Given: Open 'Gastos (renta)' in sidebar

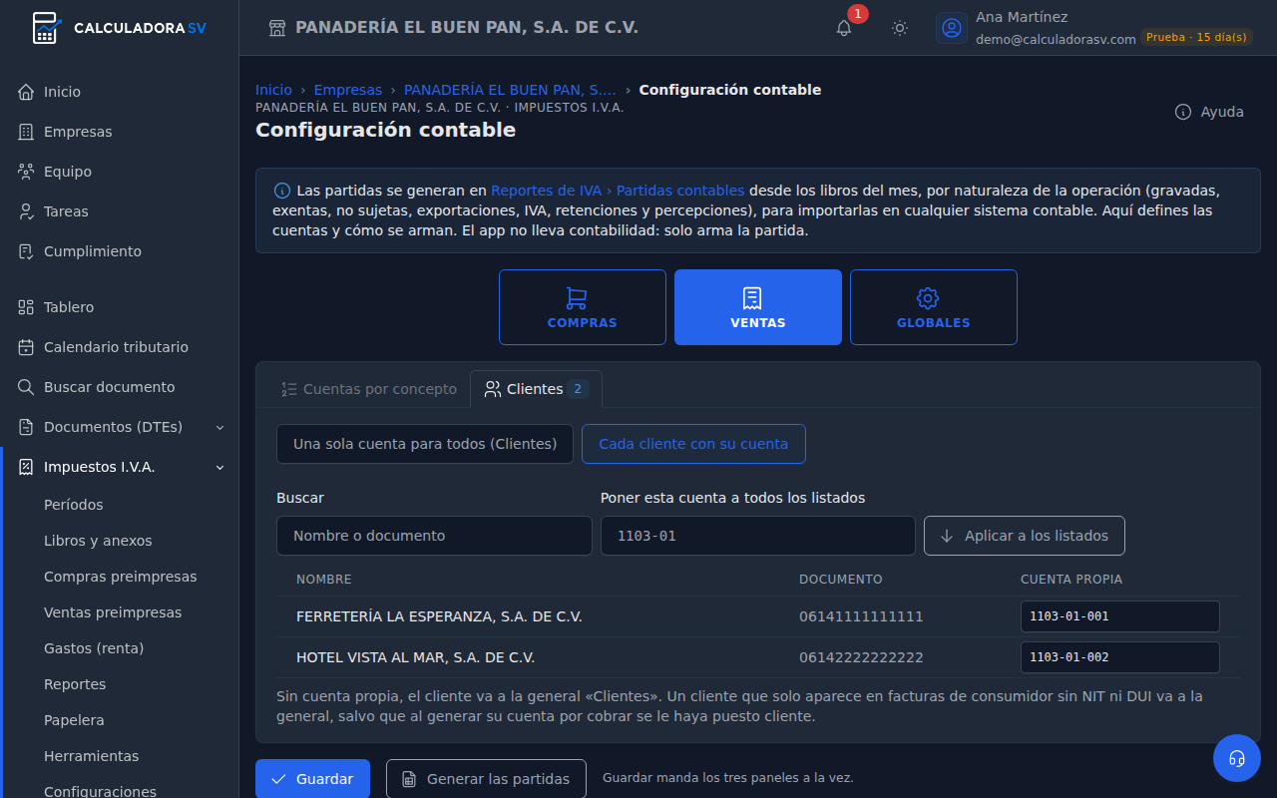Looking at the screenshot, I should tap(94, 648).
